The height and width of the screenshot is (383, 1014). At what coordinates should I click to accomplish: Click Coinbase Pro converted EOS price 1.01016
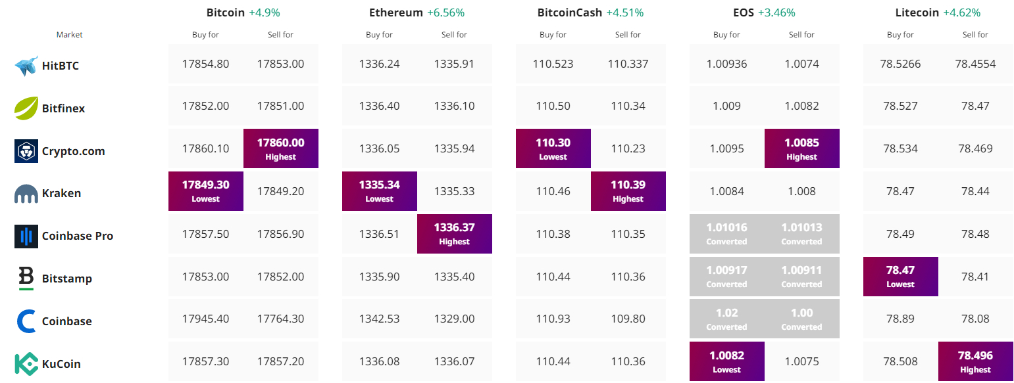coord(727,234)
